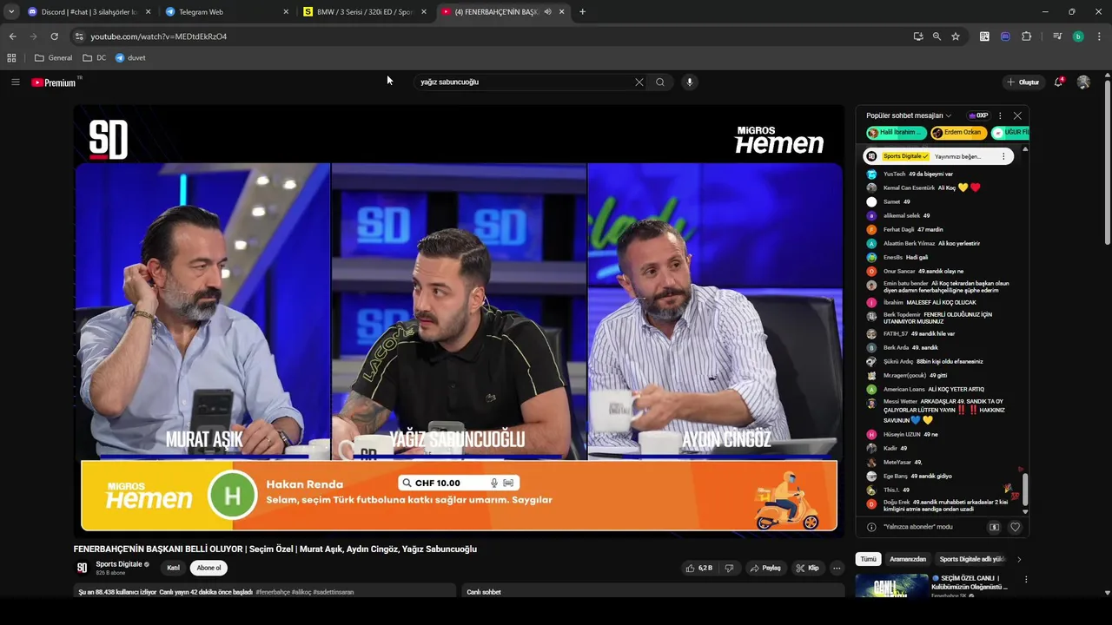
Task: Open the Chrome tab search dropdown arrow
Action: click(11, 12)
